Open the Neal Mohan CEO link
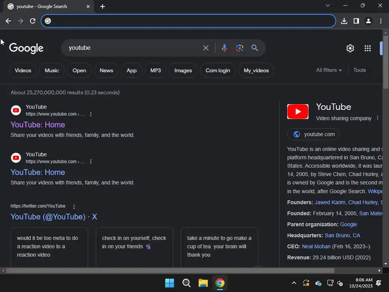The height and width of the screenshot is (292, 389). (316, 246)
